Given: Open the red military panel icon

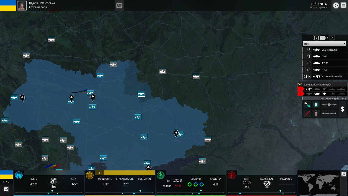Looking at the screenshot, I should pyautogui.click(x=232, y=175).
